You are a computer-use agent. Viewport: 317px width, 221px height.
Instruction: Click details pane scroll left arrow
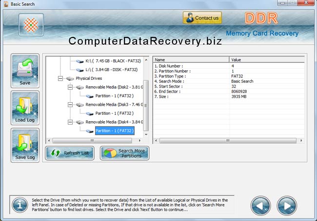[156, 141]
